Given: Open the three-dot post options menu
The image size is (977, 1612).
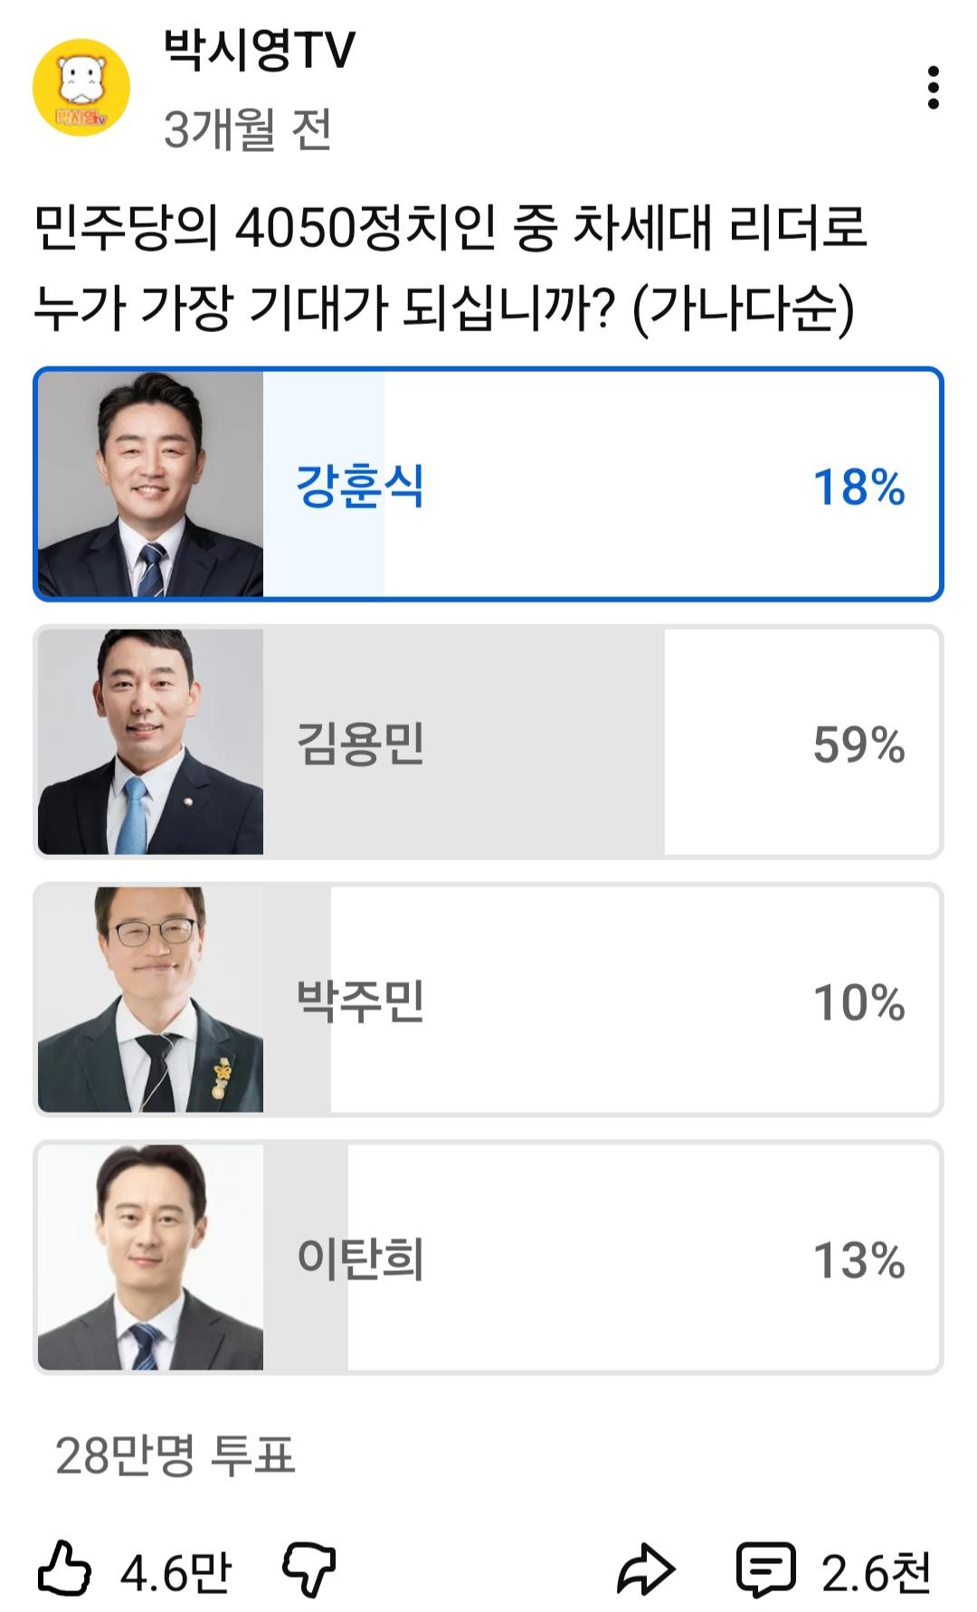Looking at the screenshot, I should point(933,89).
